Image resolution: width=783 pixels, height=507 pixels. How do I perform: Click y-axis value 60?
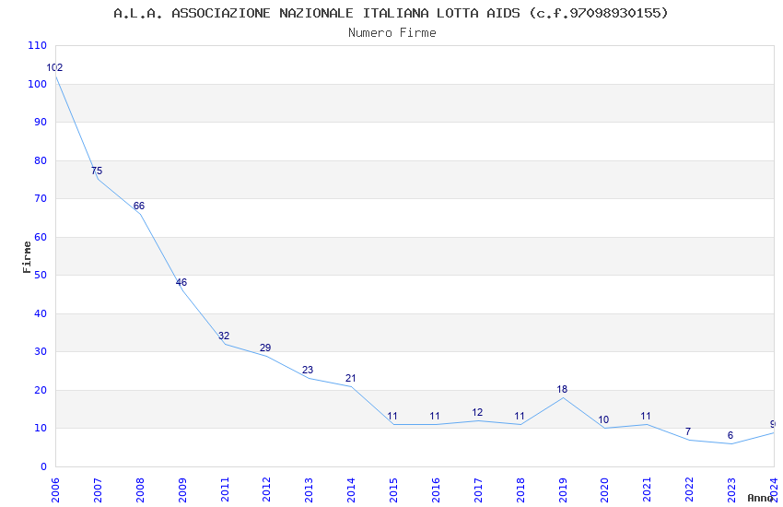point(41,237)
